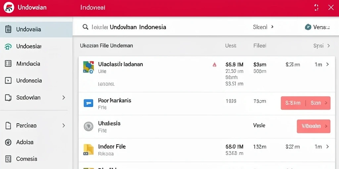
Task: Click the colorful map icon of Ulaclastik ladanan
Action: pos(88,67)
